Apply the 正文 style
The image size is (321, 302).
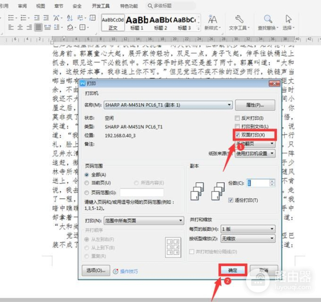113,22
